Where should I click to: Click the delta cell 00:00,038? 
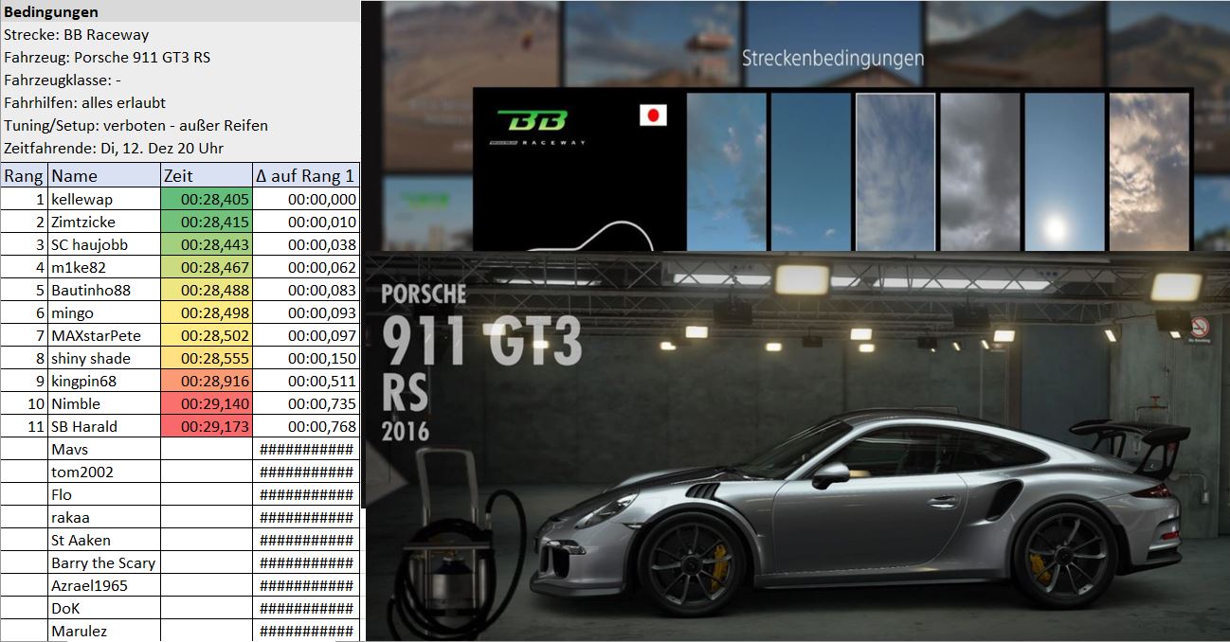coord(306,244)
